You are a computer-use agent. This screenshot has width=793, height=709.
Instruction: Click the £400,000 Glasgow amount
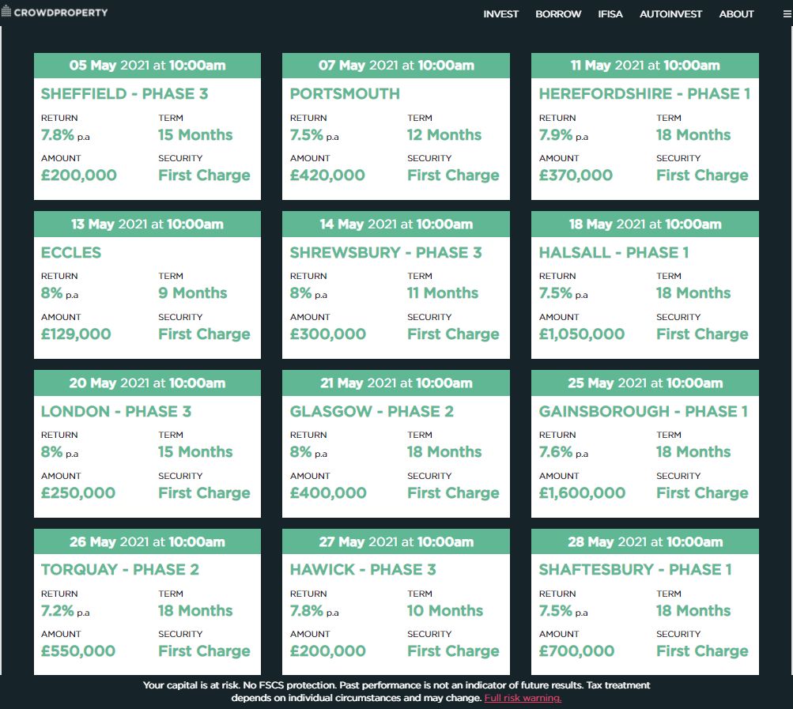(328, 492)
